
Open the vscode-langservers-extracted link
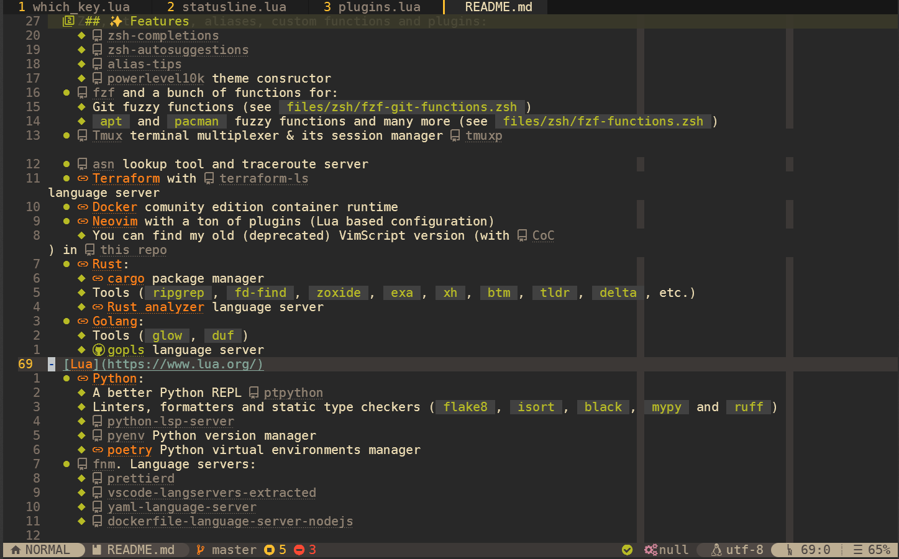click(212, 493)
